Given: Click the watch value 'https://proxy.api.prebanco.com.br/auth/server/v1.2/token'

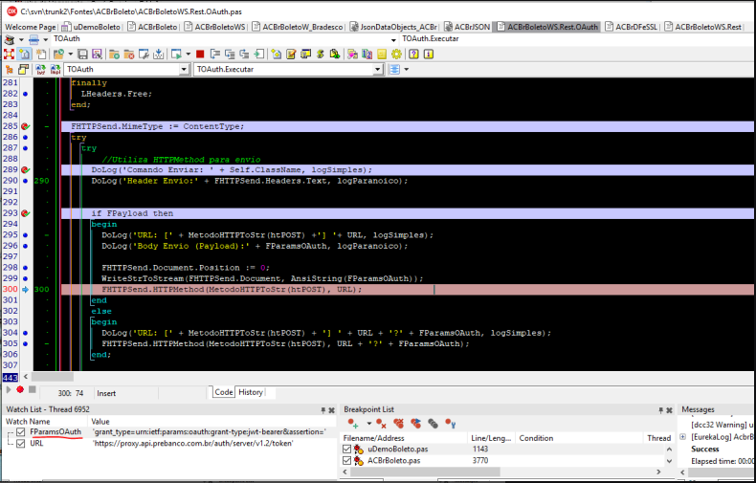Looking at the screenshot, I should point(192,444).
